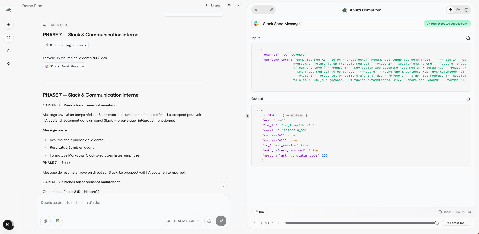Click the tool timeline slider handle
The image size is (479, 234).
point(437,223)
